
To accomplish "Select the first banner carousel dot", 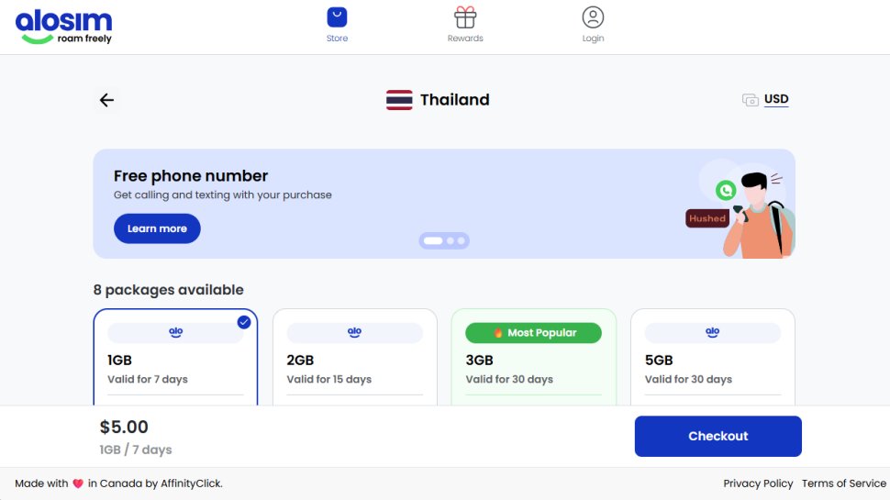I will click(433, 240).
